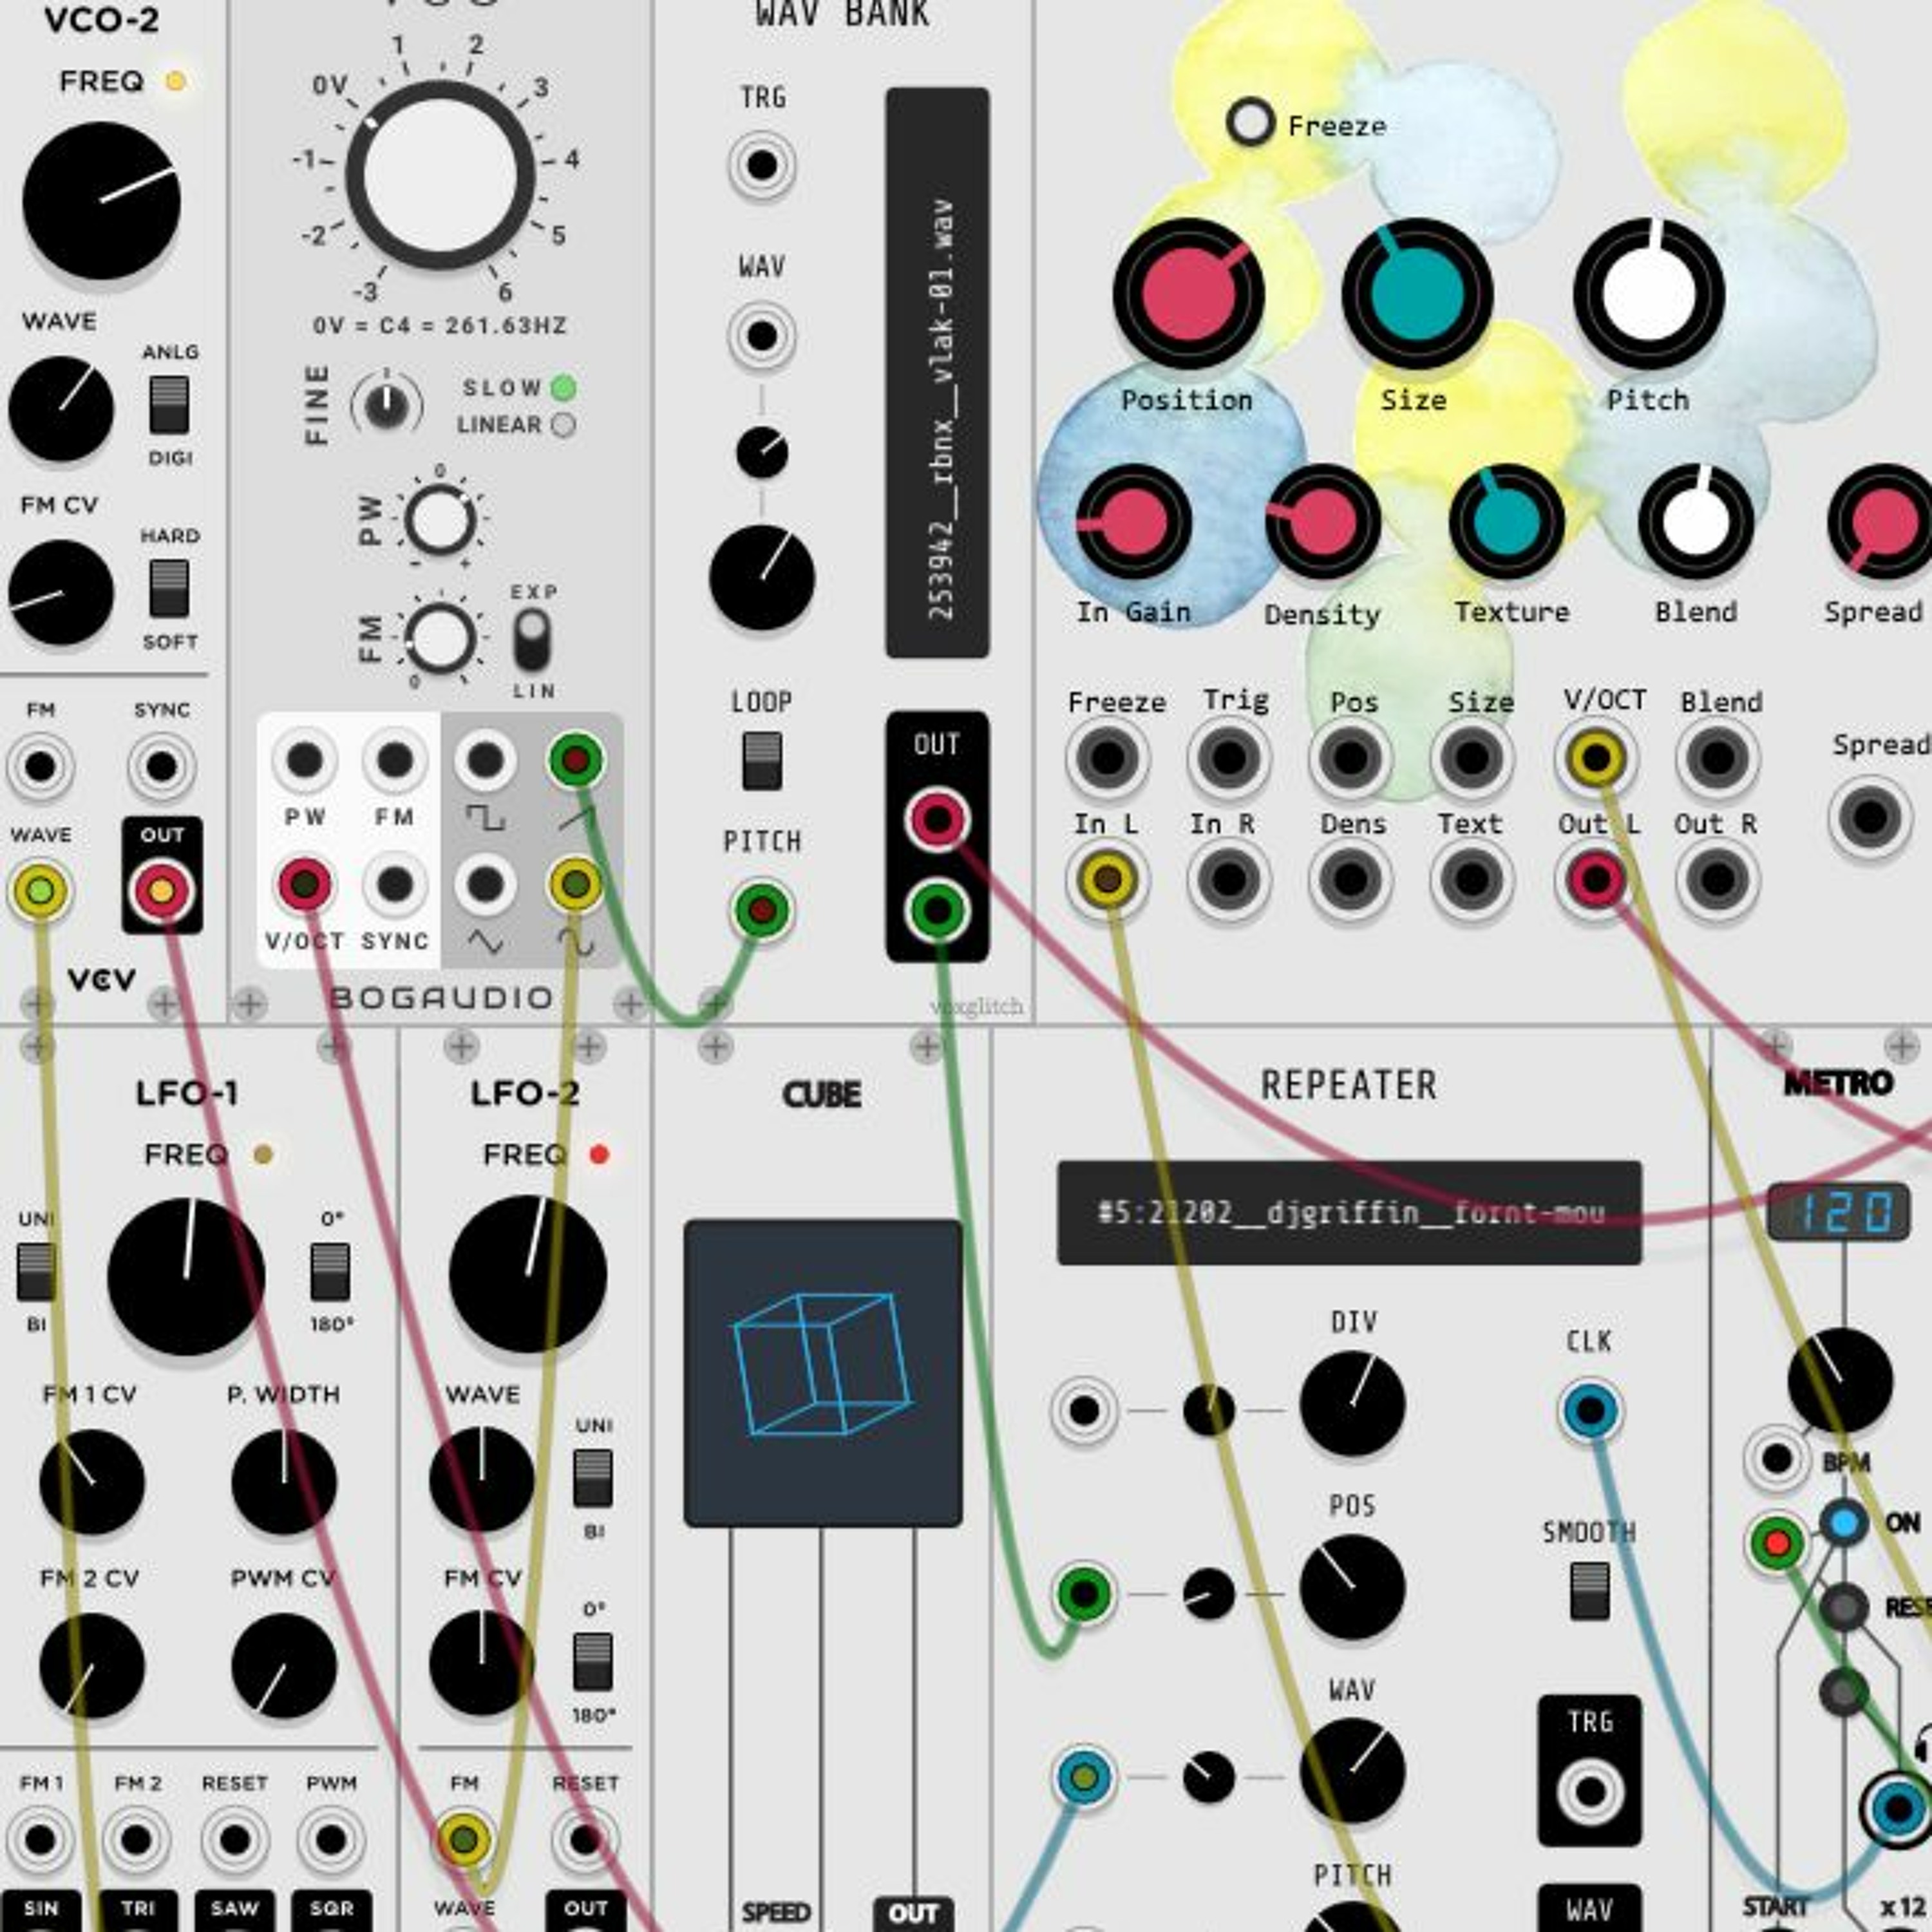This screenshot has height=1932, width=1932.
Task: Click the VCO-2 FREQ knob
Action: tap(101, 201)
